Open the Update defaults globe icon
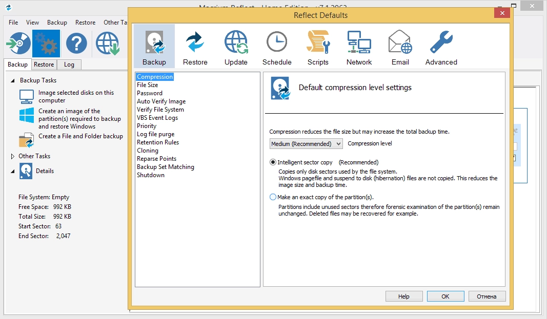 236,42
